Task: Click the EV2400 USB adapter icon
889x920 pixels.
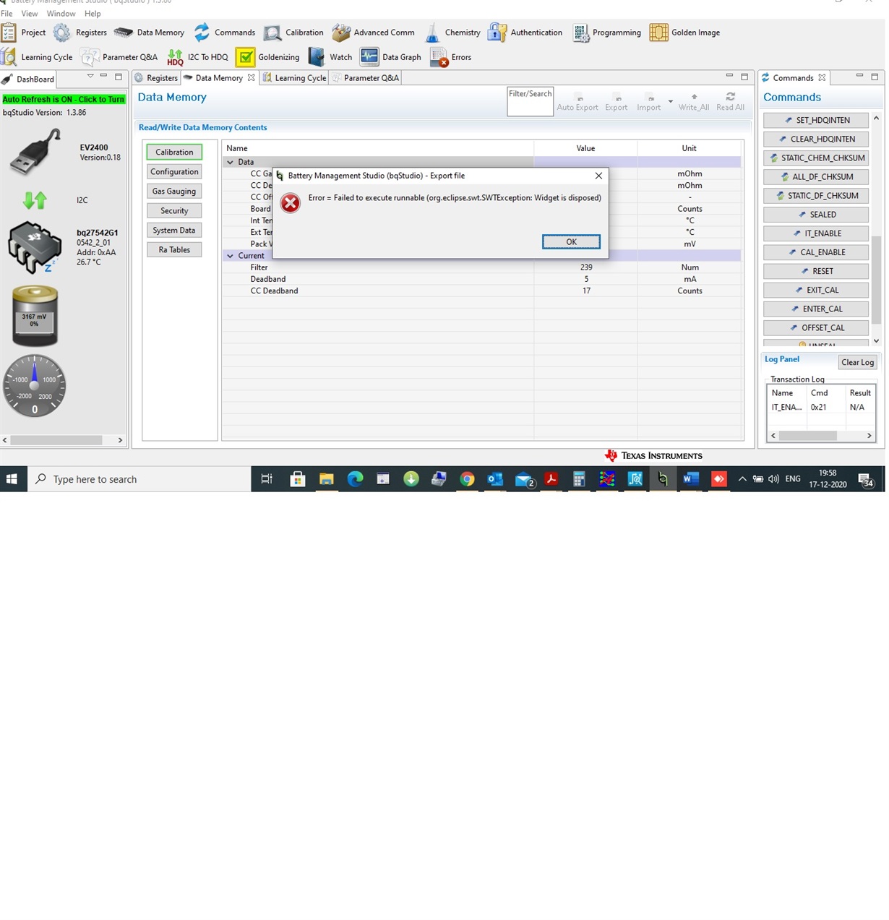Action: pos(35,151)
